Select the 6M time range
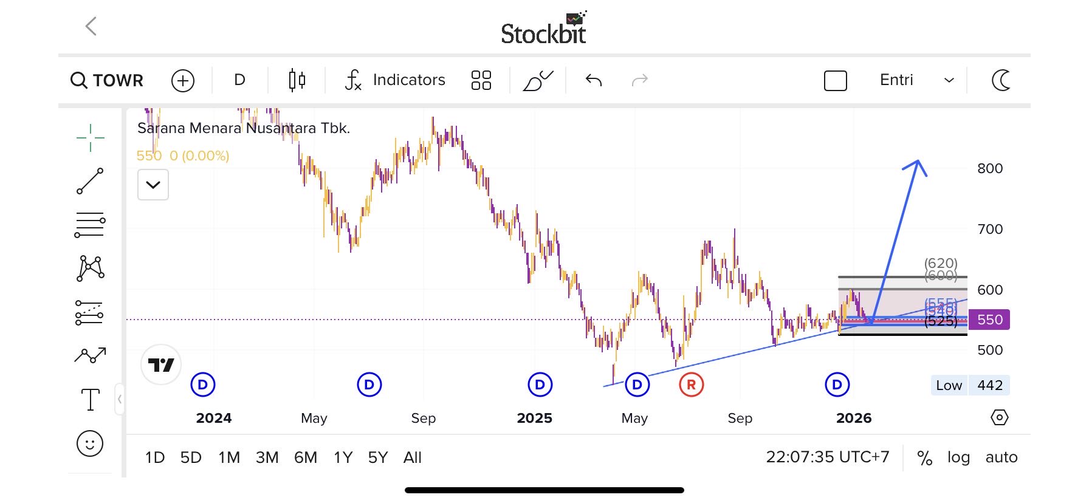 pyautogui.click(x=306, y=457)
